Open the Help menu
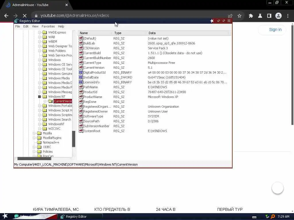The image size is (294, 220). (x=61, y=26)
